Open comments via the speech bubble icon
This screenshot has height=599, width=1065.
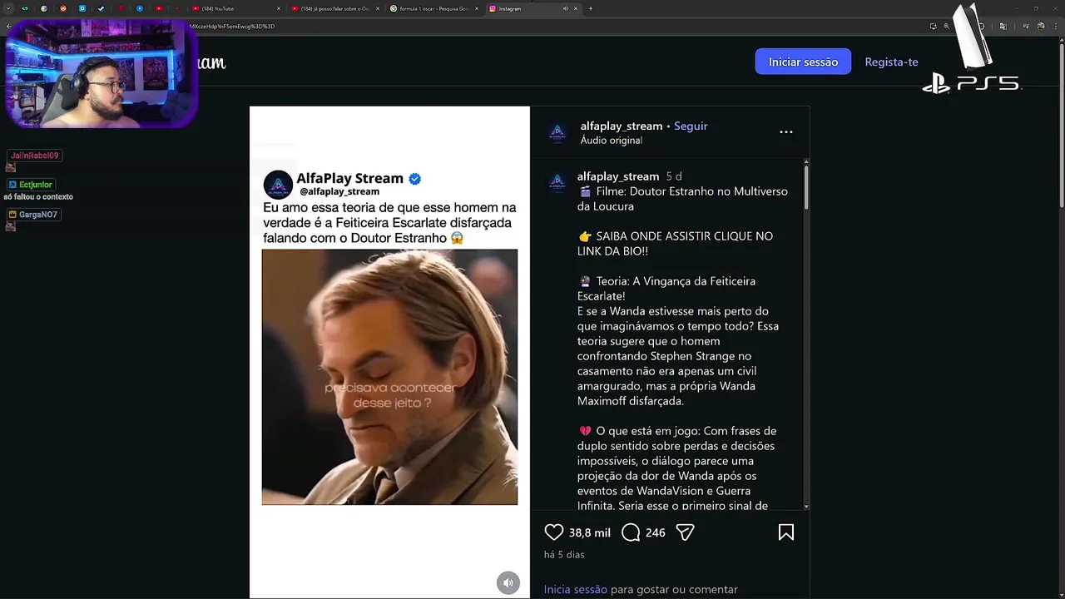[x=631, y=532]
